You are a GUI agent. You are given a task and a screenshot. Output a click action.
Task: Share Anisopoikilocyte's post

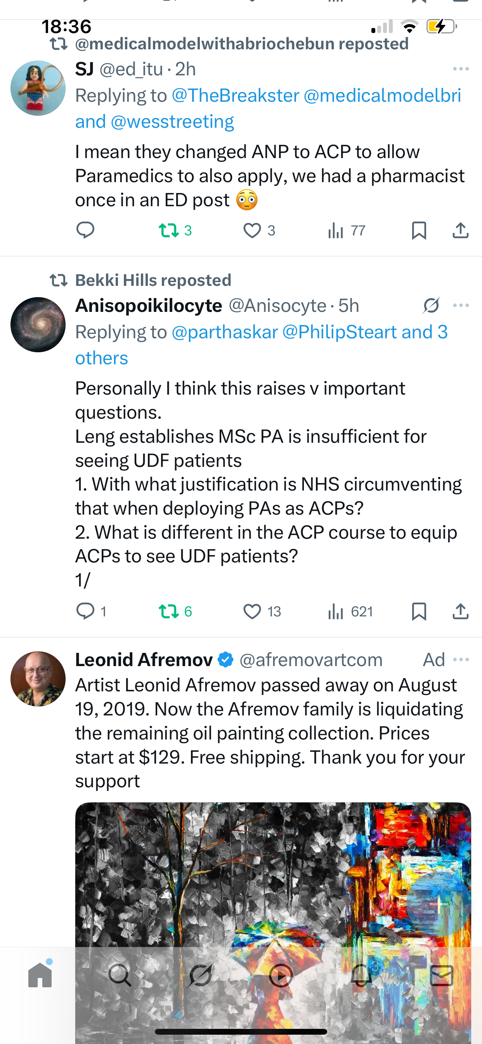point(460,611)
